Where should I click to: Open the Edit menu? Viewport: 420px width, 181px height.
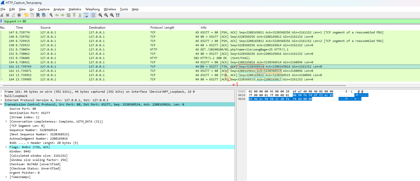tap(12, 9)
